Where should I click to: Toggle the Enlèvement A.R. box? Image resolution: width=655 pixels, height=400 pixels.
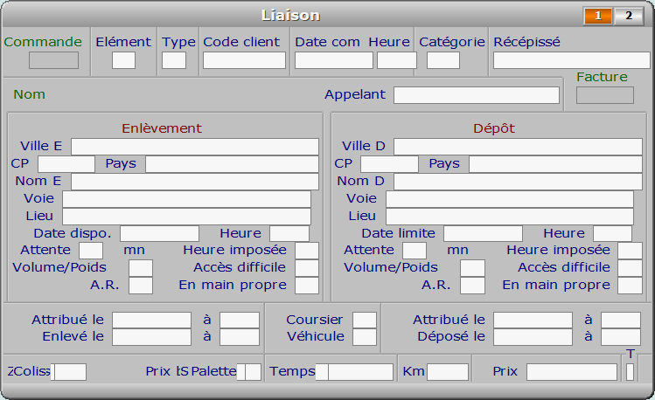pos(141,286)
